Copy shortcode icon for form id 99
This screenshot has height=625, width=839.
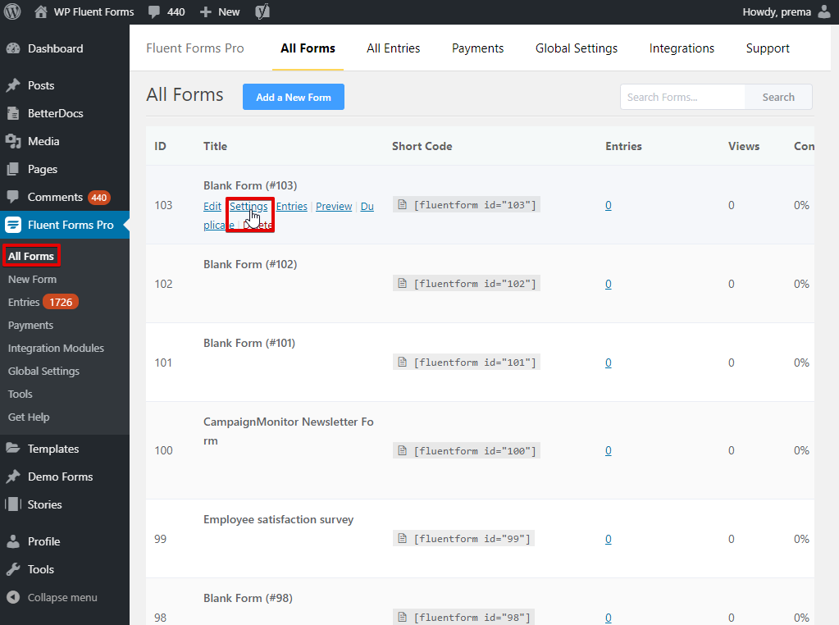click(403, 538)
